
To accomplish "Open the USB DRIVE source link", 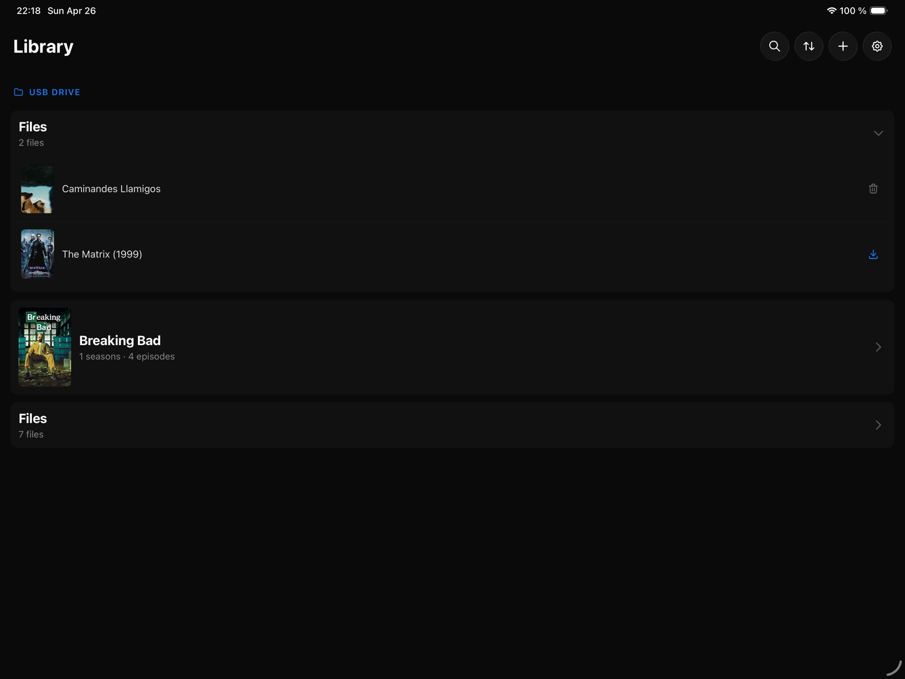I will click(54, 92).
